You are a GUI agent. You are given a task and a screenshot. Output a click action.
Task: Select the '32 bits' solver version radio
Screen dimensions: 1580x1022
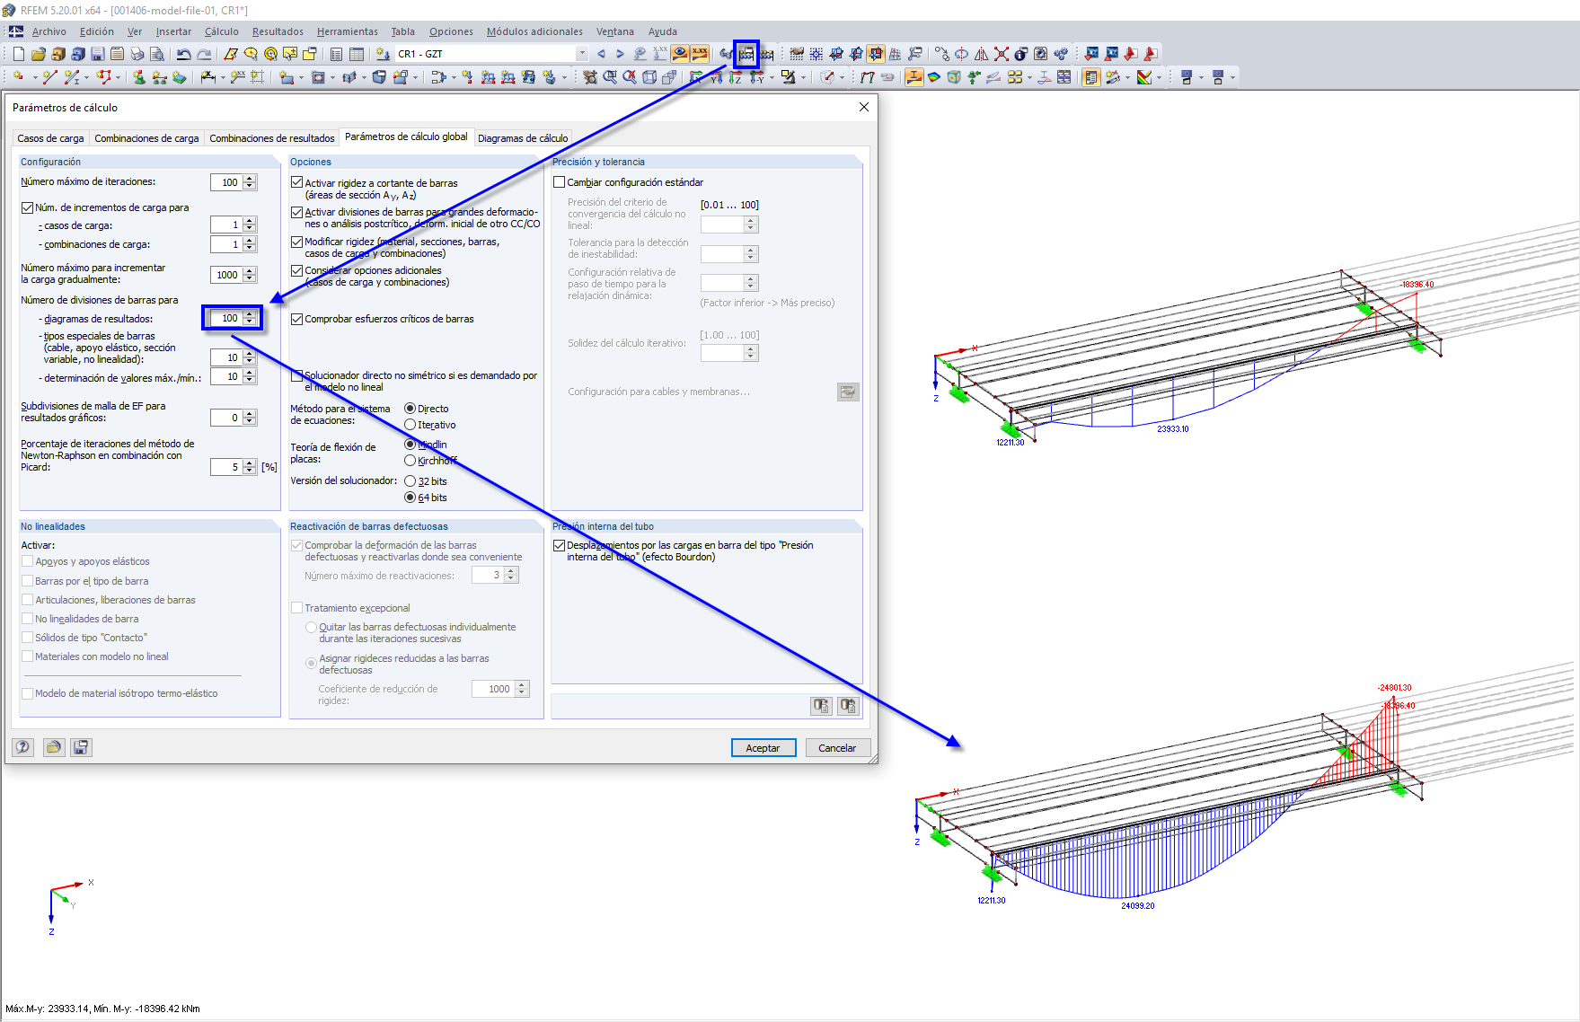click(410, 481)
